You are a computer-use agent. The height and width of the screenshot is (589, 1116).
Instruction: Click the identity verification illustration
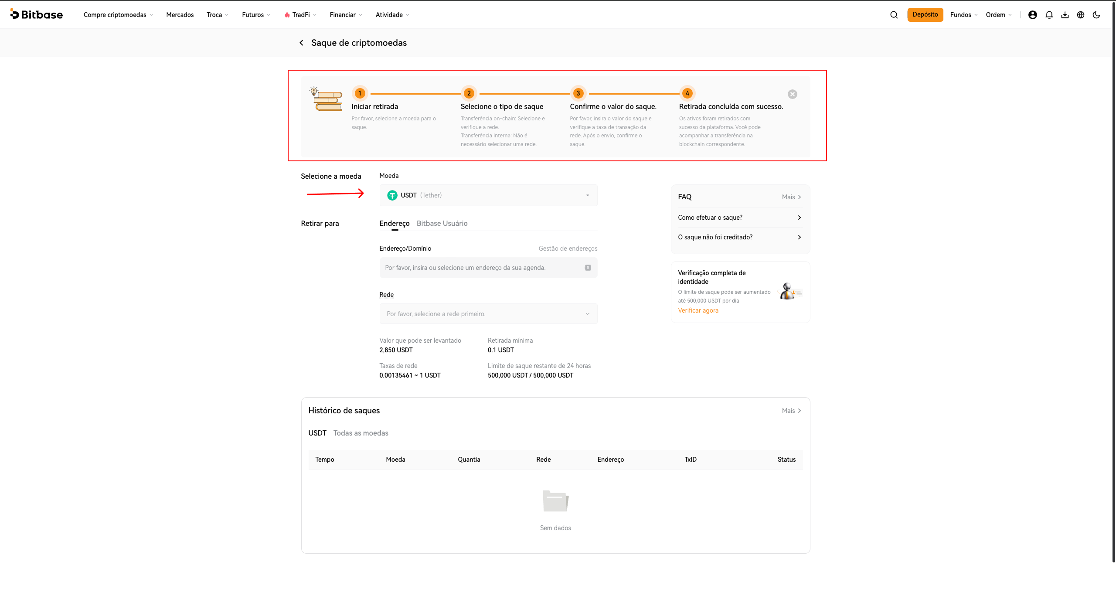pyautogui.click(x=790, y=291)
